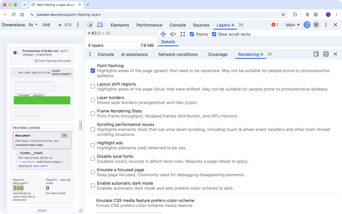342x214 pixels.
Task: Click the trash can extension icon in toolbar
Action: 307,14
